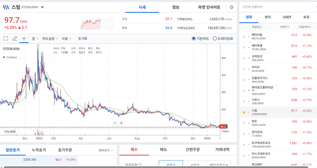Switch to the 정보 tab
Image resolution: width=317 pixels, height=168 pixels.
click(x=176, y=7)
